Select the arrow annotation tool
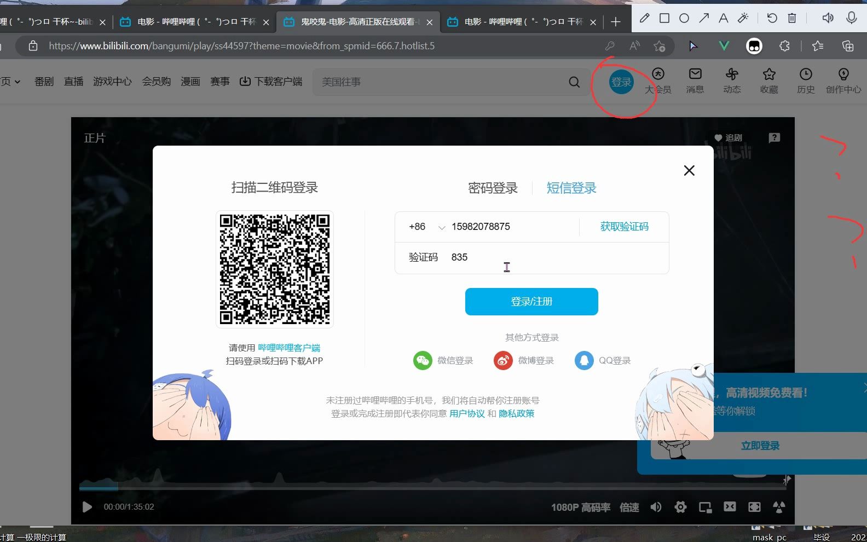Screen dimensions: 867x542 pos(704,18)
